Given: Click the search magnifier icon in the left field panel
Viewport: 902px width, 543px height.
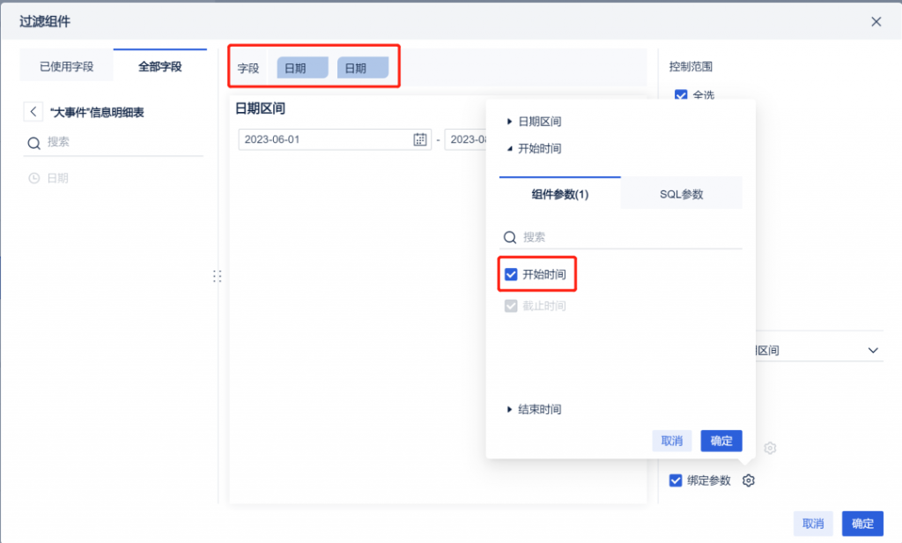Looking at the screenshot, I should 34,143.
